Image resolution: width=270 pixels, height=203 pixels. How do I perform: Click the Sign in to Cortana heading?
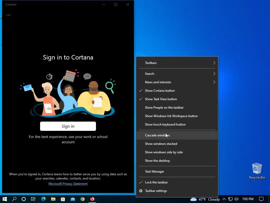68,57
